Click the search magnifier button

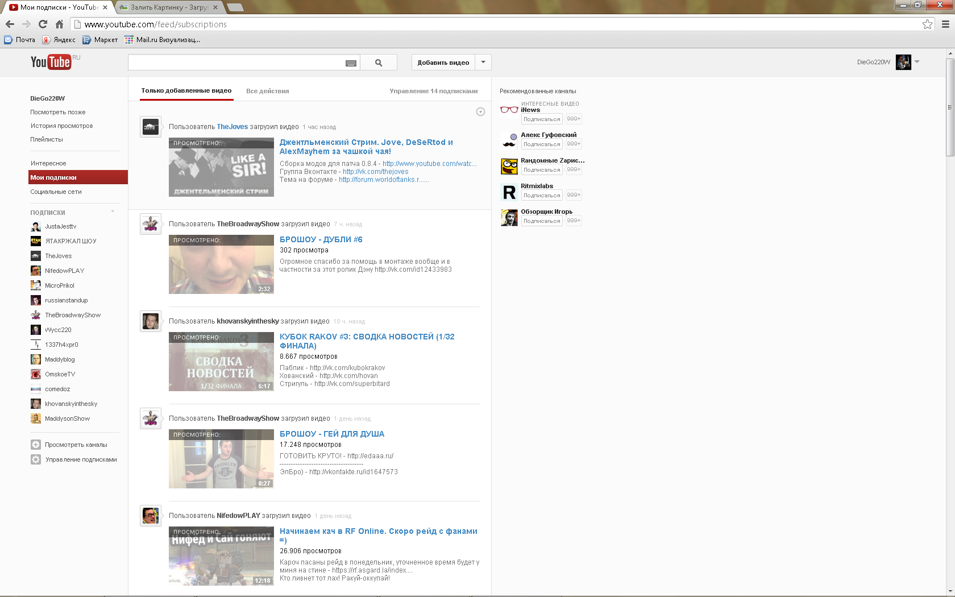[379, 63]
